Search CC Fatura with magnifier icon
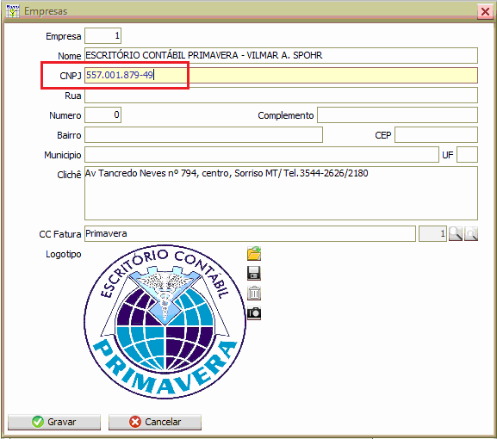Image resolution: width=497 pixels, height=439 pixels. [x=456, y=234]
